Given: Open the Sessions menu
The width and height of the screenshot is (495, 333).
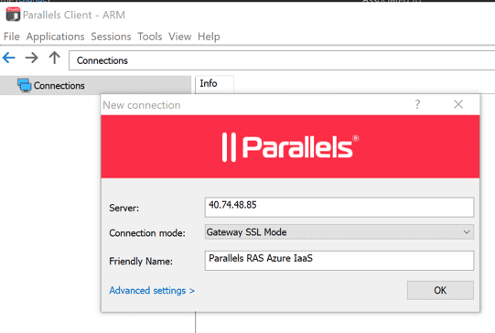Looking at the screenshot, I should click(111, 37).
